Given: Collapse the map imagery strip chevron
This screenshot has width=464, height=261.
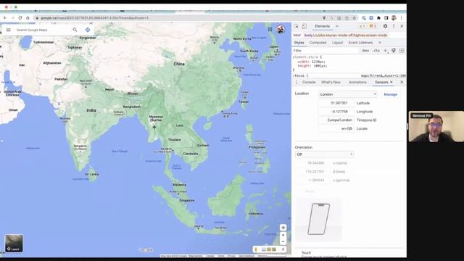Looking at the screenshot, I should (283, 249).
